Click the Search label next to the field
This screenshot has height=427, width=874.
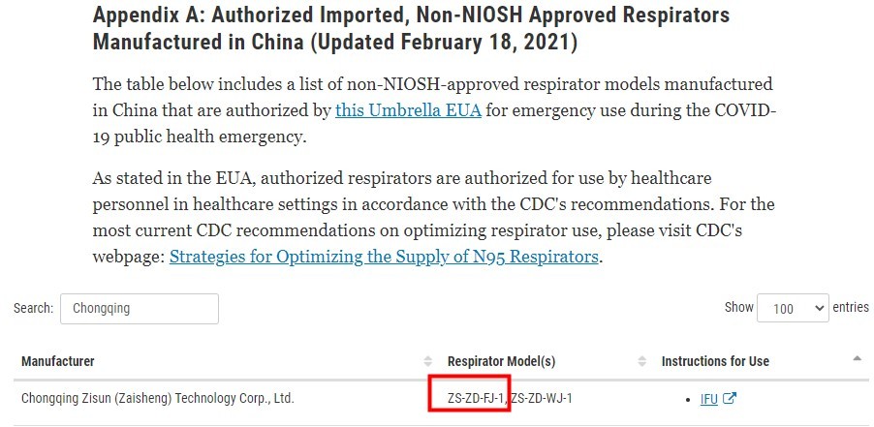tap(34, 308)
